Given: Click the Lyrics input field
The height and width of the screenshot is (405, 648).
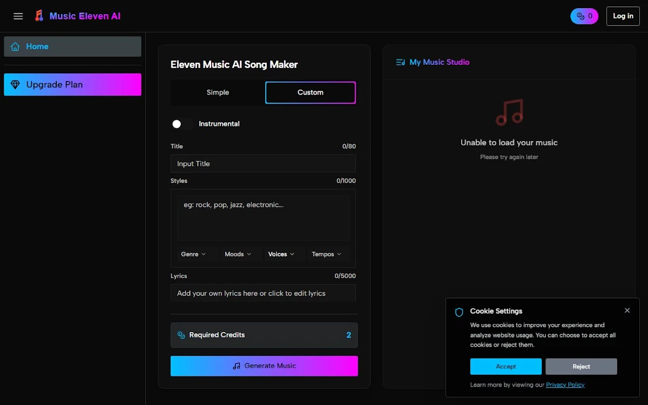Looking at the screenshot, I should coord(263,293).
